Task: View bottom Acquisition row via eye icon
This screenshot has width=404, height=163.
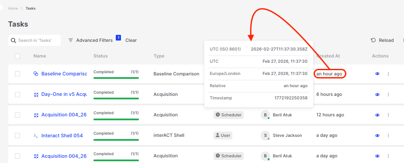Action: tap(377, 156)
